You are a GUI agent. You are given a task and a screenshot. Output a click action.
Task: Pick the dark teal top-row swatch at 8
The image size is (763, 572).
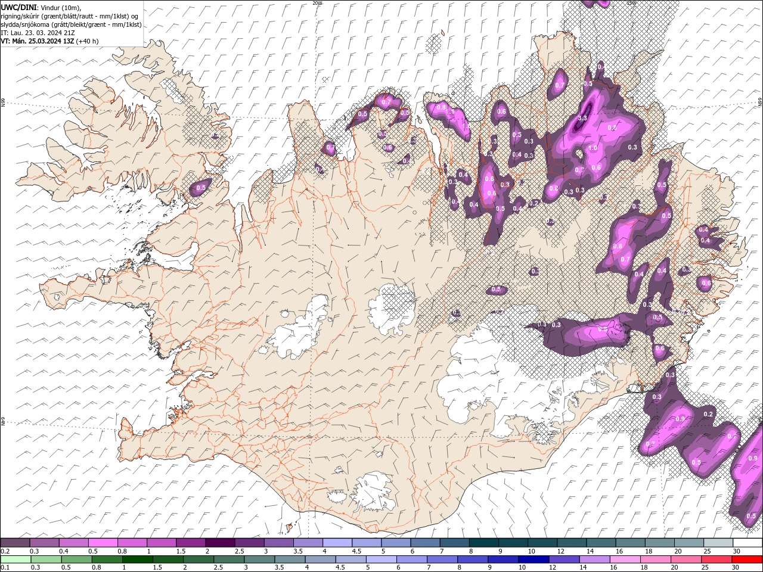pyautogui.click(x=483, y=543)
